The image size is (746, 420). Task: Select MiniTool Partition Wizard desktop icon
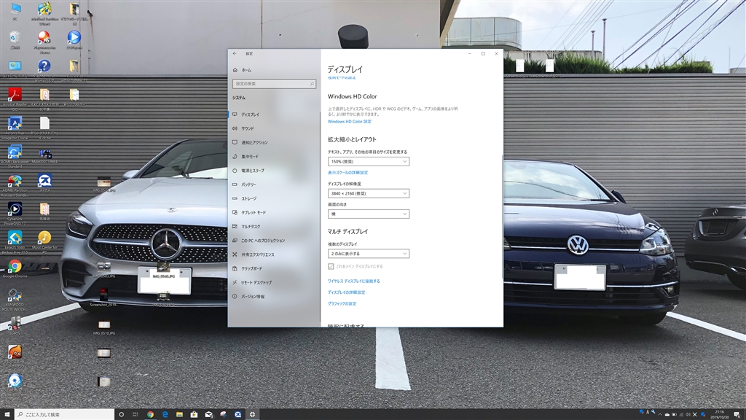(44, 13)
